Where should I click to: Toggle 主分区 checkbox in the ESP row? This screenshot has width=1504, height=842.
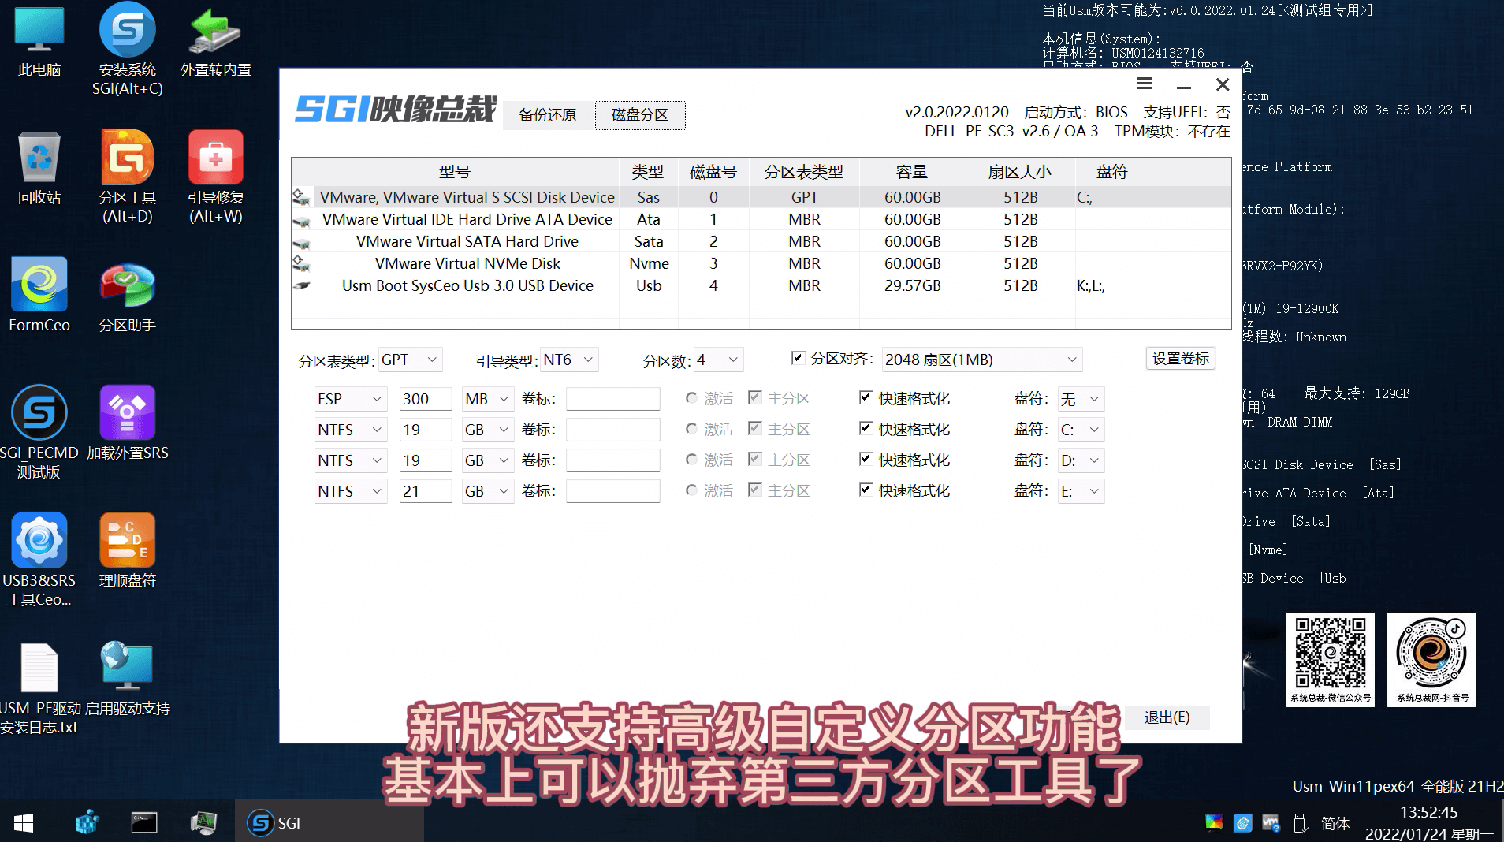click(x=754, y=397)
